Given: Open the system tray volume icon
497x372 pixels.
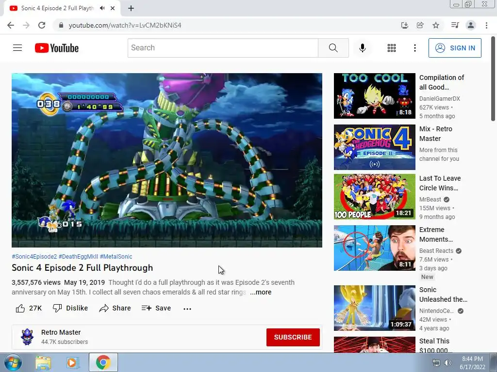Looking at the screenshot, I should tap(448, 363).
